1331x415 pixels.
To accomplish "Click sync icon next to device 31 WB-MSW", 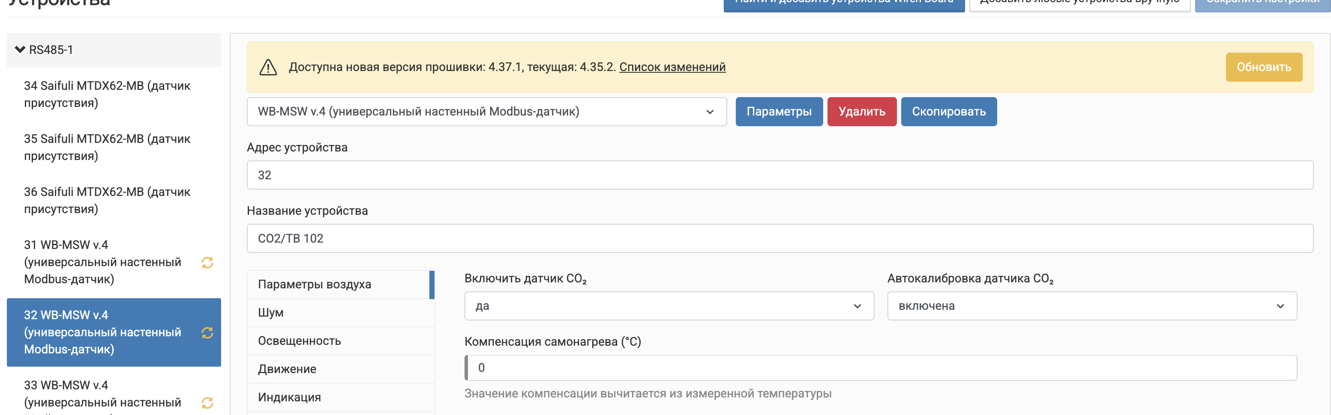I will (207, 263).
